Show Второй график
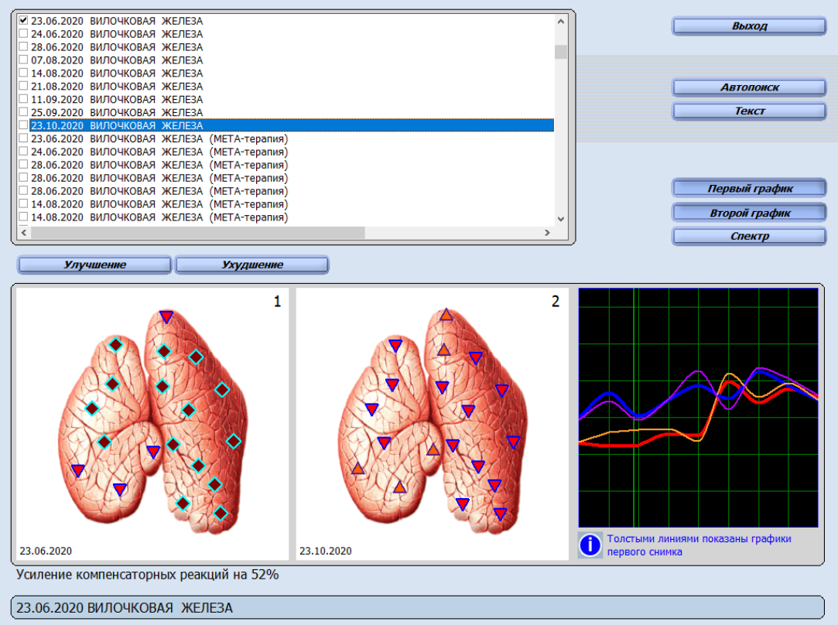 coord(749,213)
